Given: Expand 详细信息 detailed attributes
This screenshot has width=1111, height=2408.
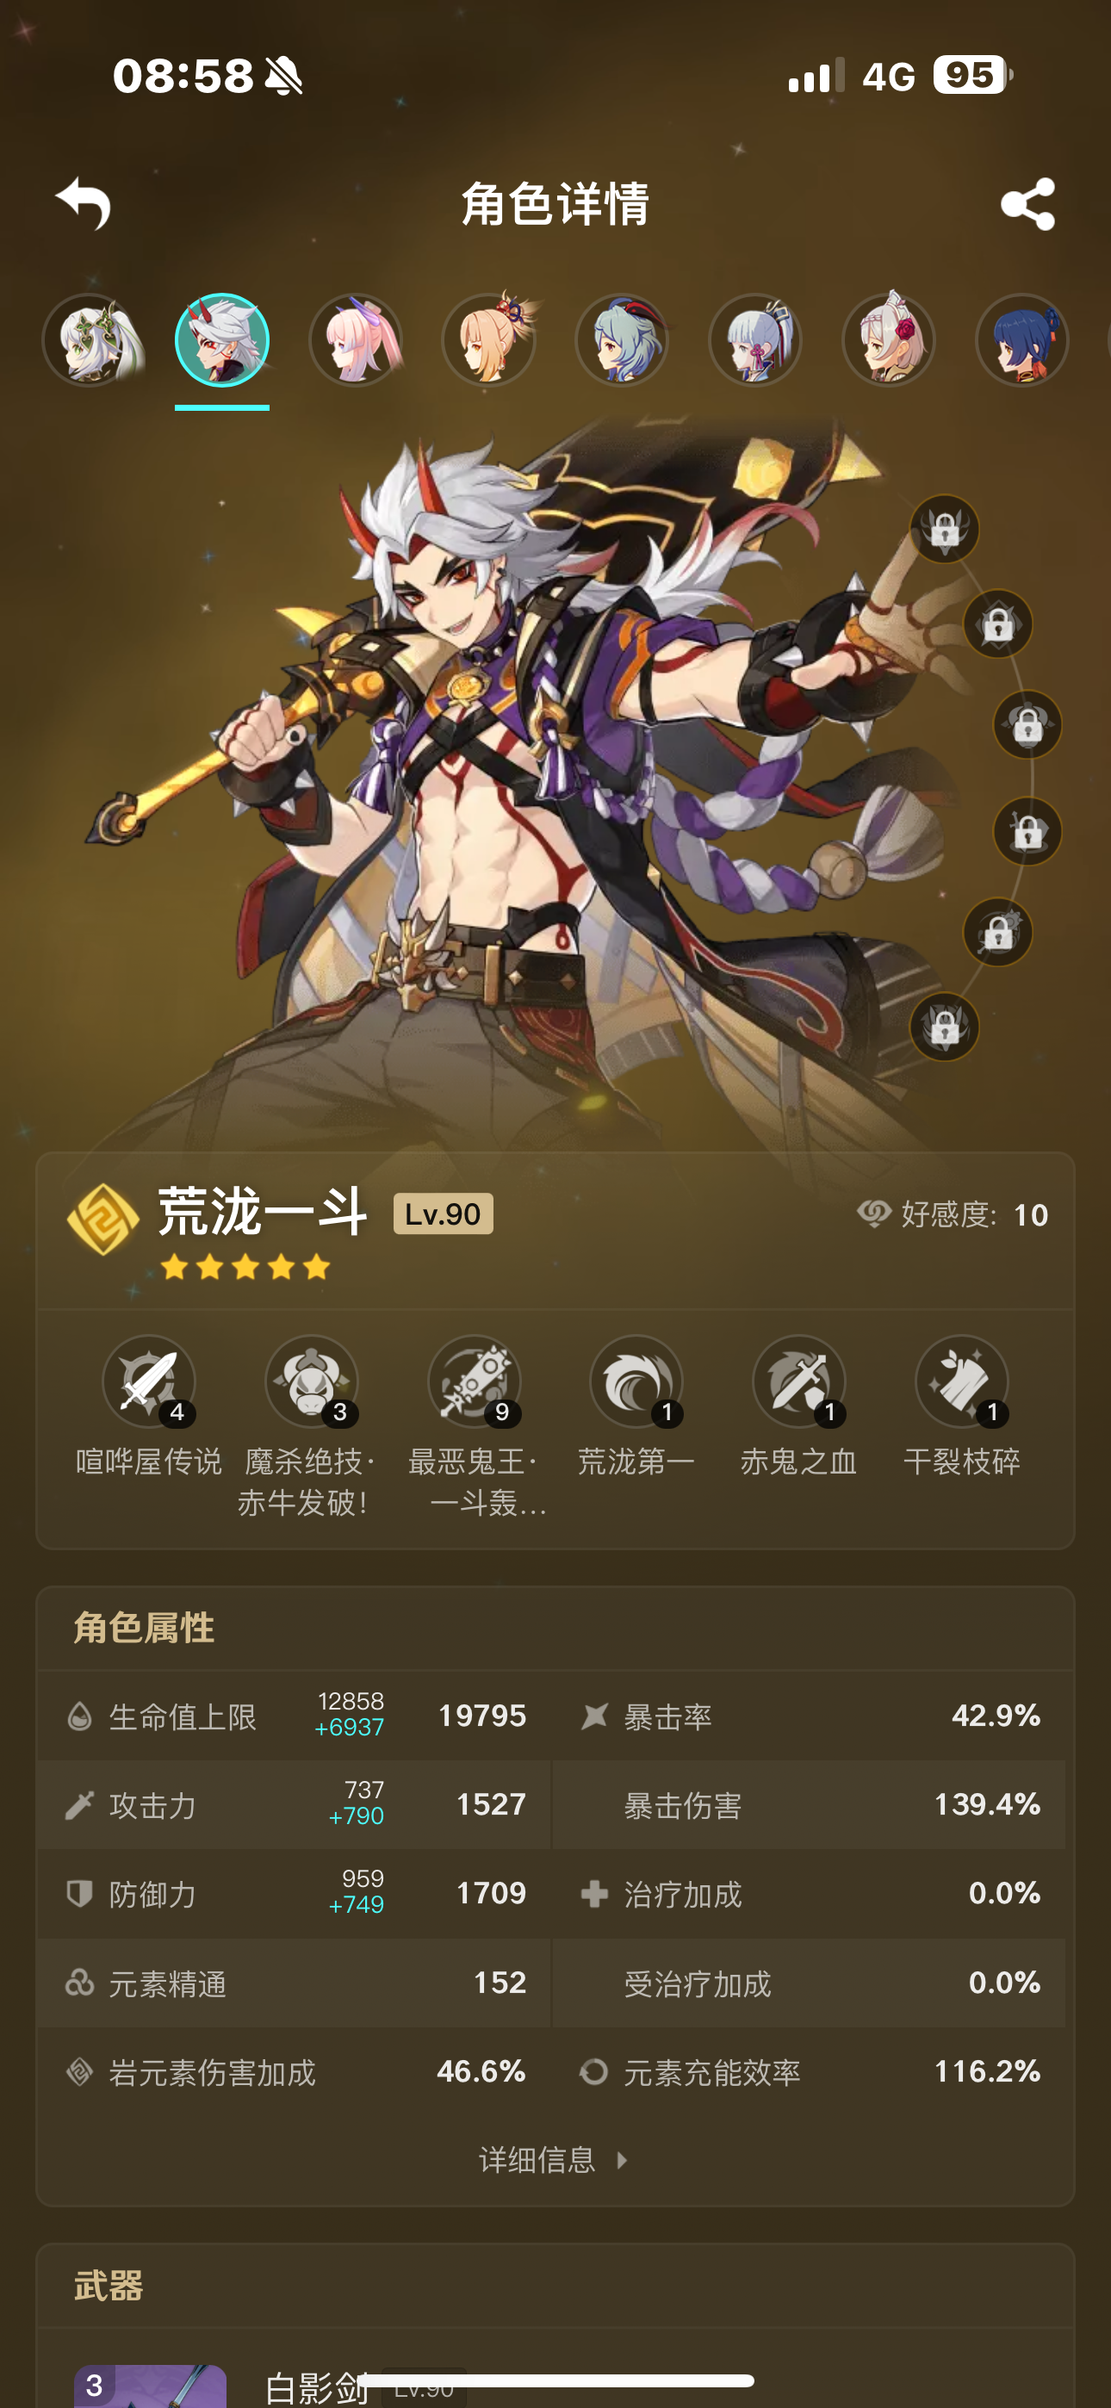Looking at the screenshot, I should pos(554,2160).
